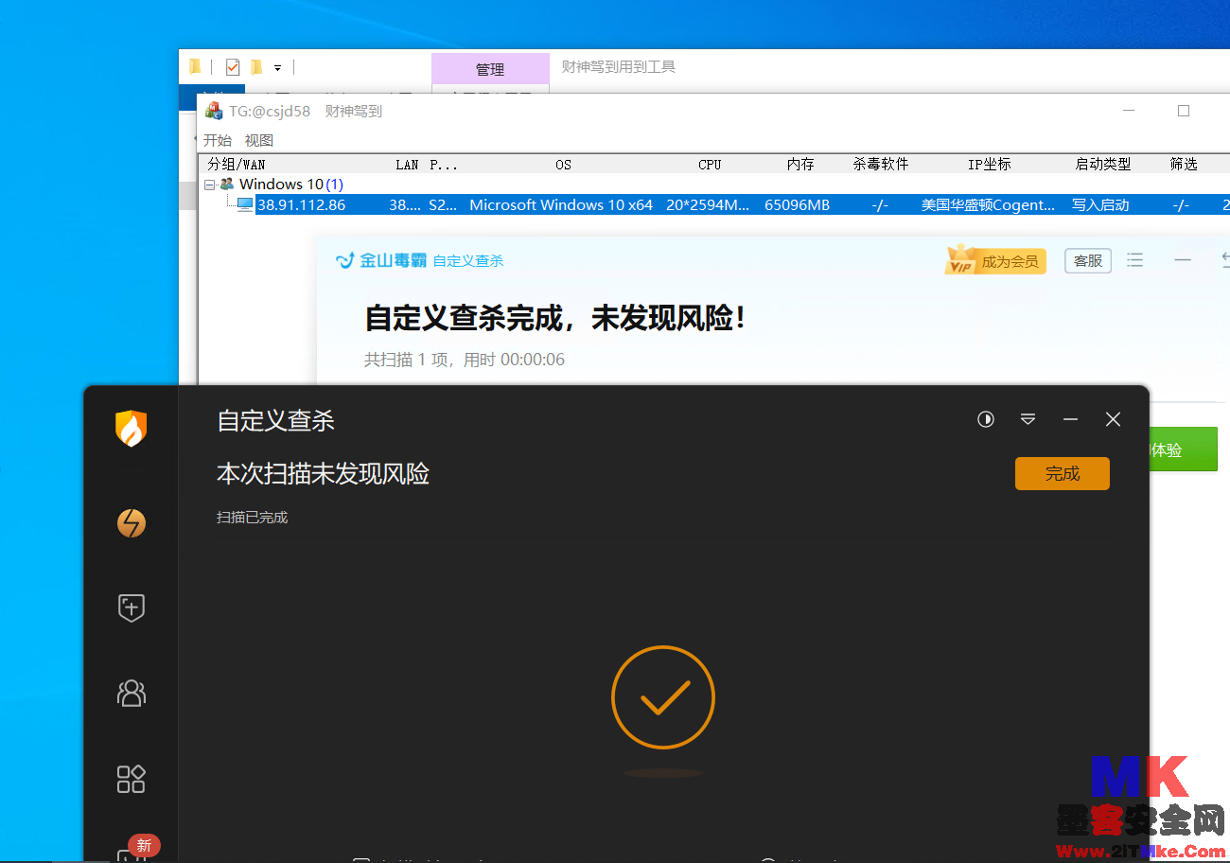This screenshot has height=863, width=1230.
Task: Click the 美国华盛顿Cogent... location cell
Action: 988,204
